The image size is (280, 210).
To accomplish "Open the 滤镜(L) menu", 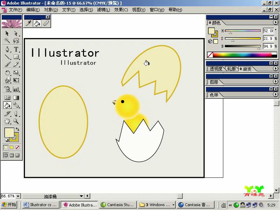I will (104, 10).
